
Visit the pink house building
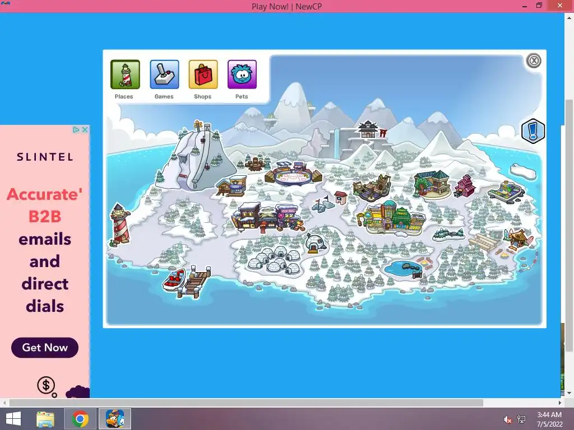(x=465, y=186)
